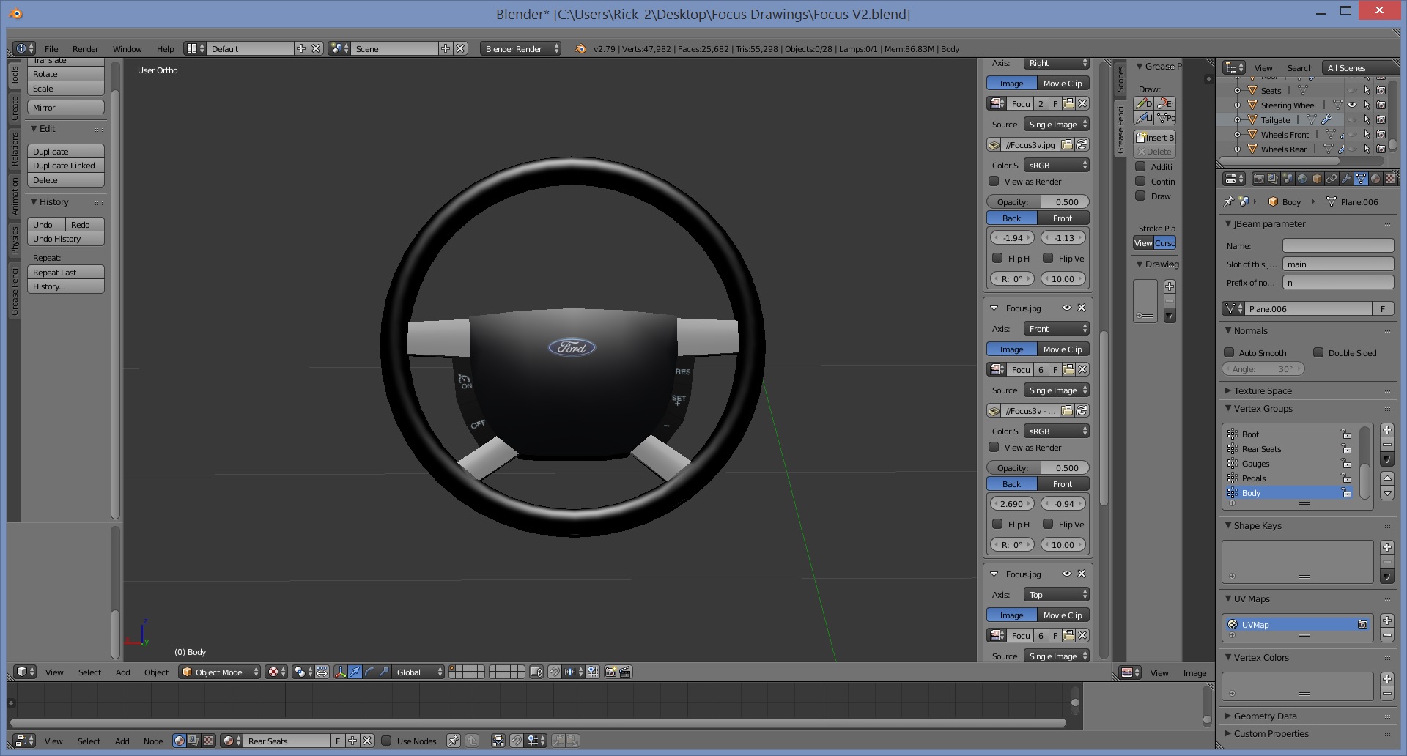Open sRGB color space dropdown for Right axis
This screenshot has height=756, width=1407.
pos(1056,165)
